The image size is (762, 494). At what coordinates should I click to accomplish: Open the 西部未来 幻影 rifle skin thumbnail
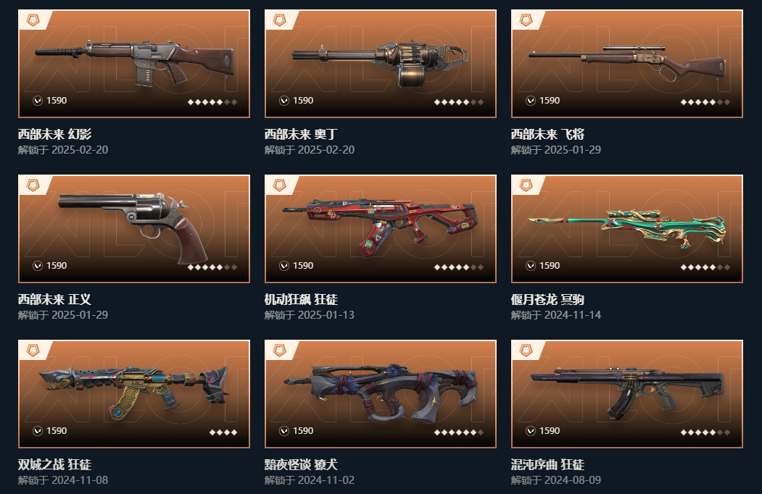click(134, 64)
